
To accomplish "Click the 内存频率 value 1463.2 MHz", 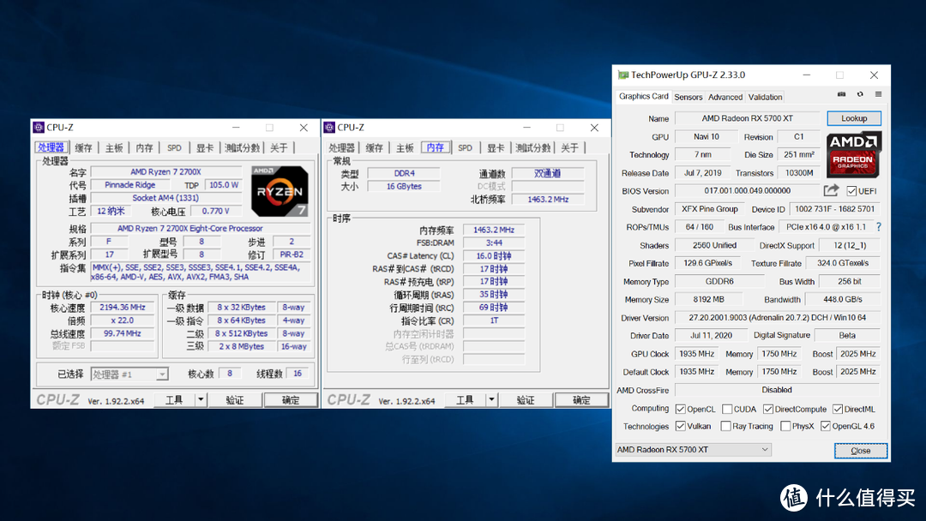I will pyautogui.click(x=494, y=231).
